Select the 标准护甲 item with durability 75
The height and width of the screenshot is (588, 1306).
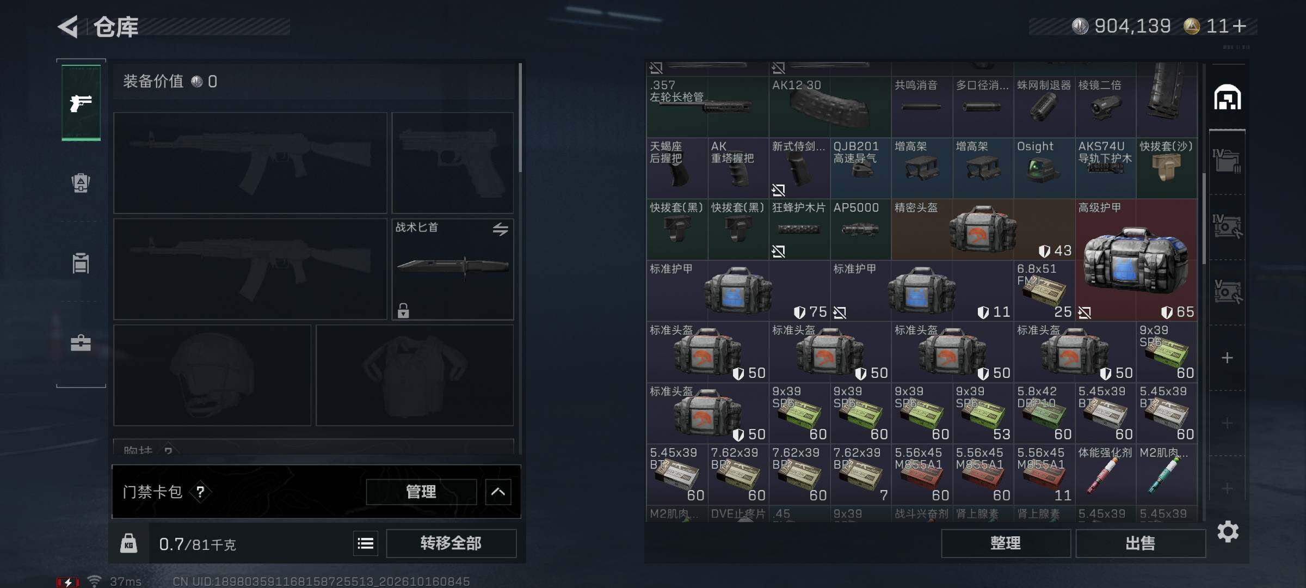[x=738, y=291]
